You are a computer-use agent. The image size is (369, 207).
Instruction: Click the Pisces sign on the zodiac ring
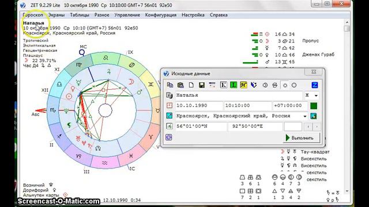click(131, 156)
